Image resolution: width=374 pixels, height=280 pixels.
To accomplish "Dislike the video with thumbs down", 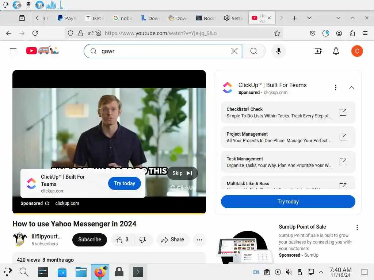I will pos(143,240).
